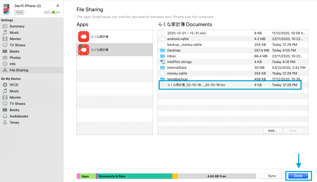
Task: Click the Tones bell icon
Action: (5, 122)
